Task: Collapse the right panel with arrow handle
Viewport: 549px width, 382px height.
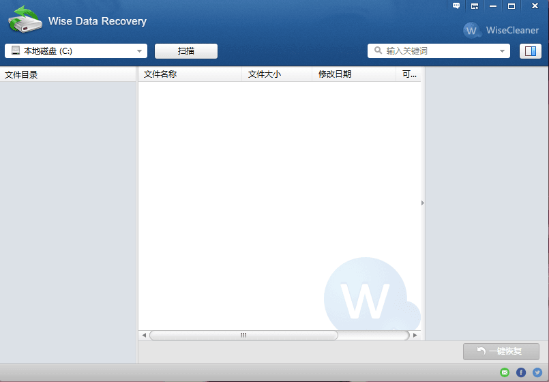Action: [423, 203]
